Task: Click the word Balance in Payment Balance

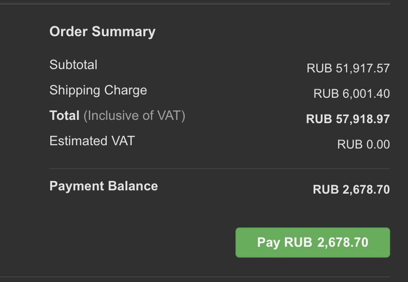Action: coord(133,186)
